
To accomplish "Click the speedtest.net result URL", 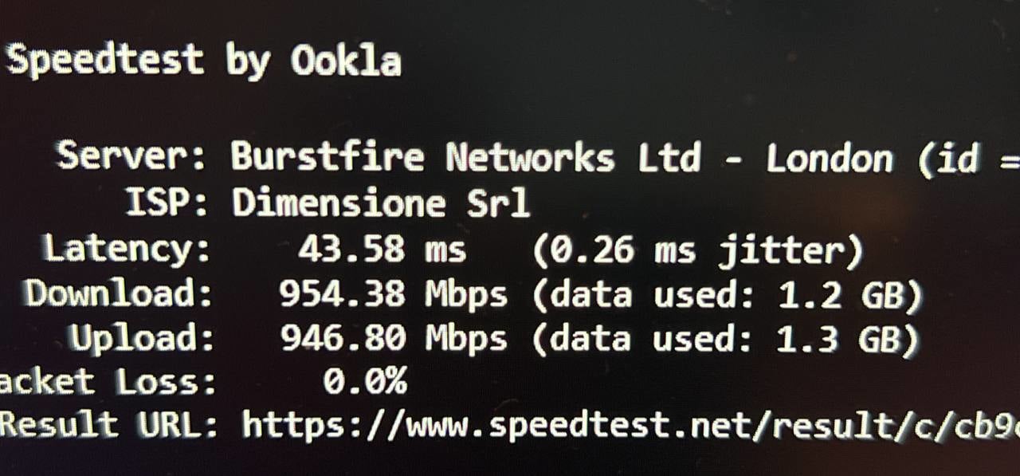I will point(630,425).
